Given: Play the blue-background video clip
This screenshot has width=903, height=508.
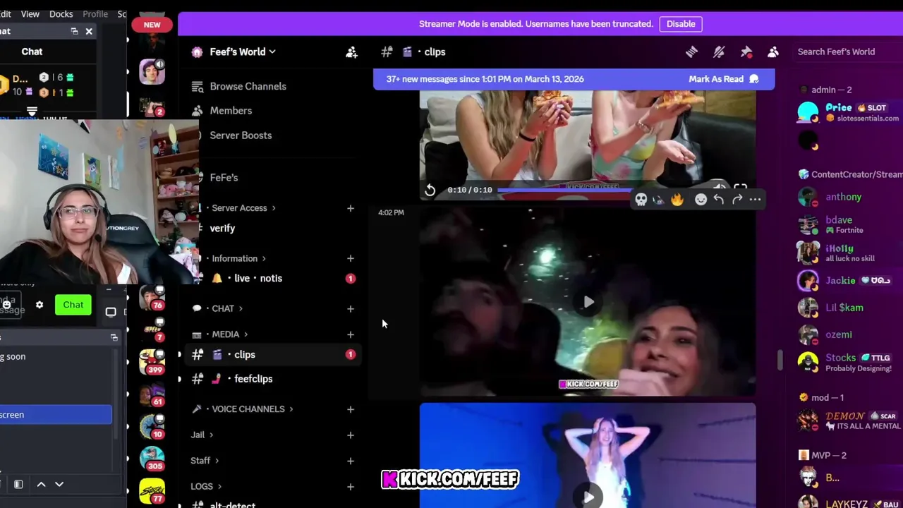Looking at the screenshot, I should (588, 496).
